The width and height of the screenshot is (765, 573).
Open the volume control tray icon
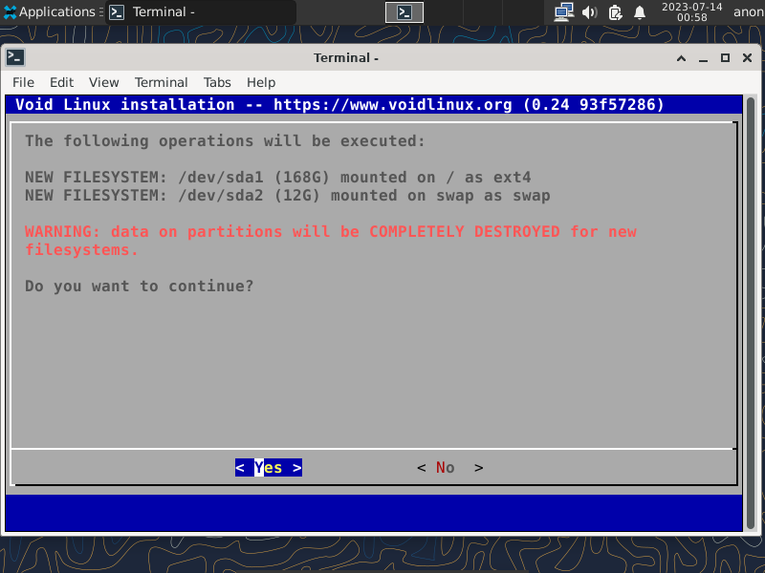pos(589,12)
